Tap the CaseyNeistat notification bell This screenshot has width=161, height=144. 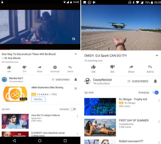click(x=155, y=81)
